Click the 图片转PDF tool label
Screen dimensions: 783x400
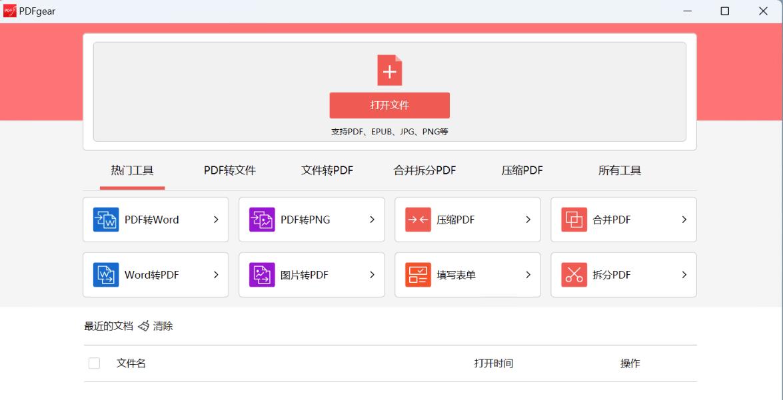point(305,275)
